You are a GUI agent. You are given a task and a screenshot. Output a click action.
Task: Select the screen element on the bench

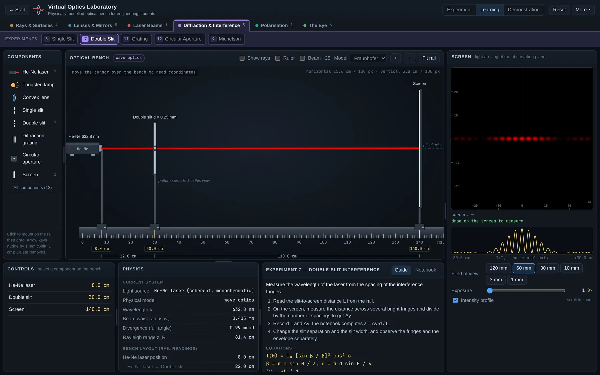coord(420,148)
